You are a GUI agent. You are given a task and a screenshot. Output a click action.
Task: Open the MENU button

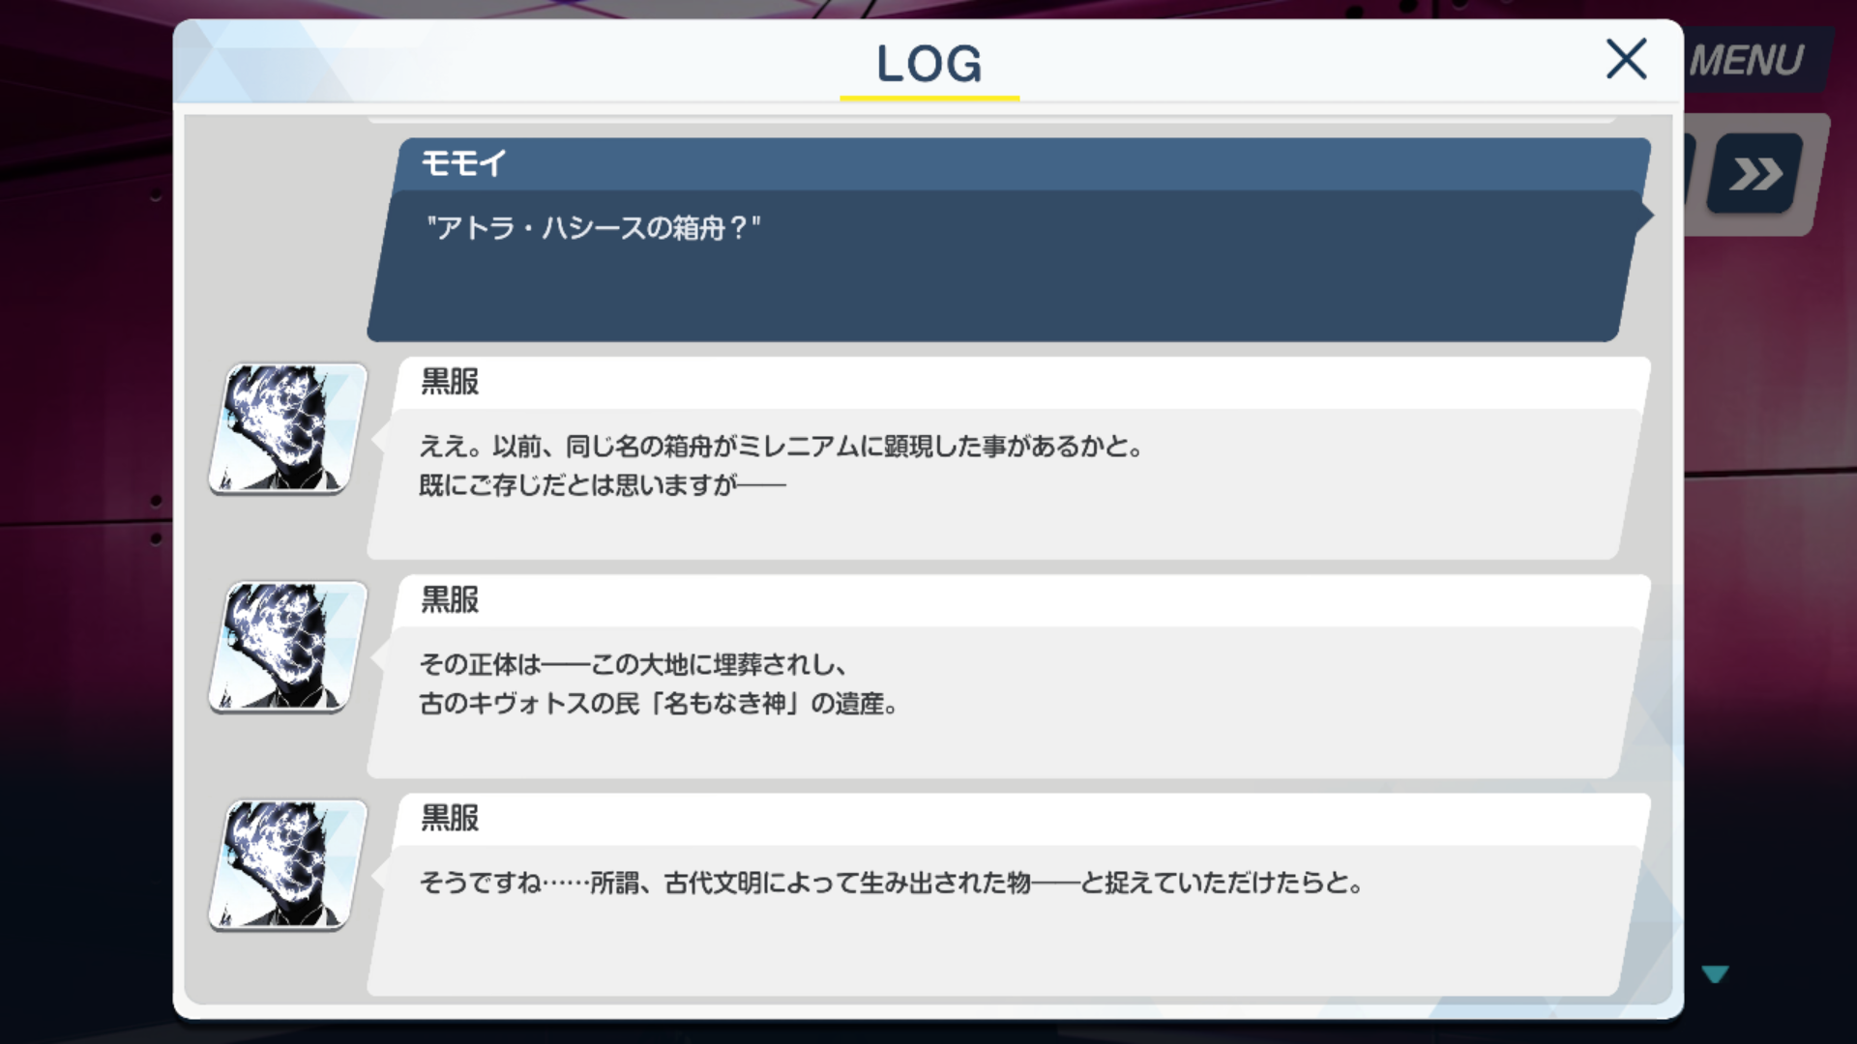click(x=1748, y=61)
